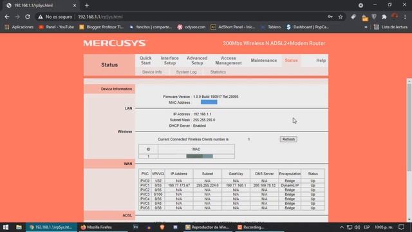
Task: Open the Access Management tab
Action: pos(229,61)
